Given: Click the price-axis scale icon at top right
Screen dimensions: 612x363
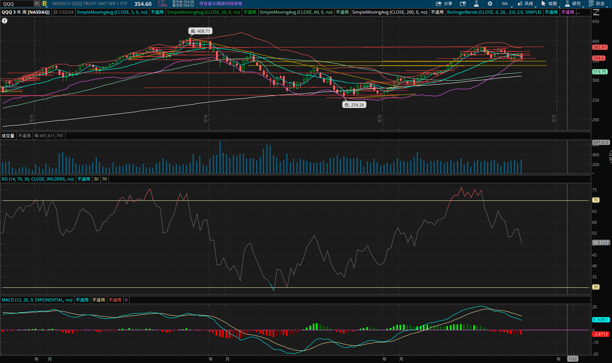Looking at the screenshot, I should click(596, 12).
